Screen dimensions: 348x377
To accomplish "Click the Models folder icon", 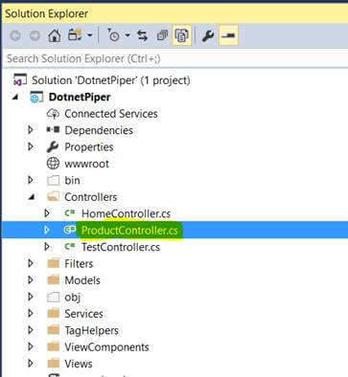I will (x=53, y=280).
